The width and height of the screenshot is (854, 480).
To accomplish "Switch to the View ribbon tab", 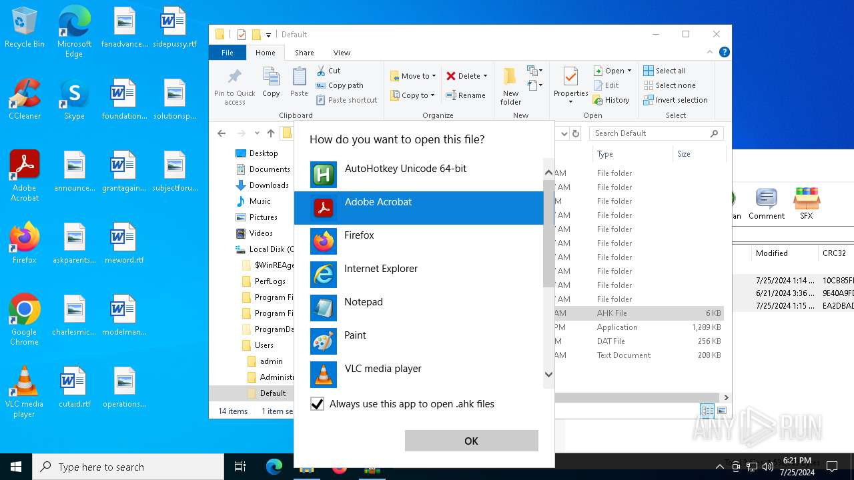I will click(342, 53).
